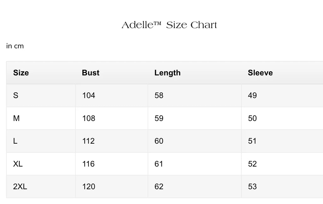Viewport: 323px width, 204px height.
Task: Click the XL size row label
Action: tap(18, 164)
